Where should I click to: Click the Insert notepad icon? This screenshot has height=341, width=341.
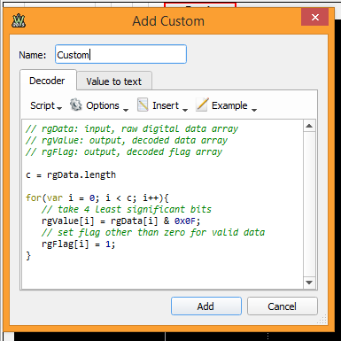pyautogui.click(x=143, y=105)
